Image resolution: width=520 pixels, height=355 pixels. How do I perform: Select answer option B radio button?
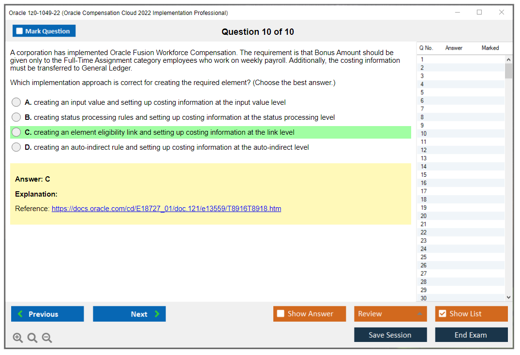(16, 117)
